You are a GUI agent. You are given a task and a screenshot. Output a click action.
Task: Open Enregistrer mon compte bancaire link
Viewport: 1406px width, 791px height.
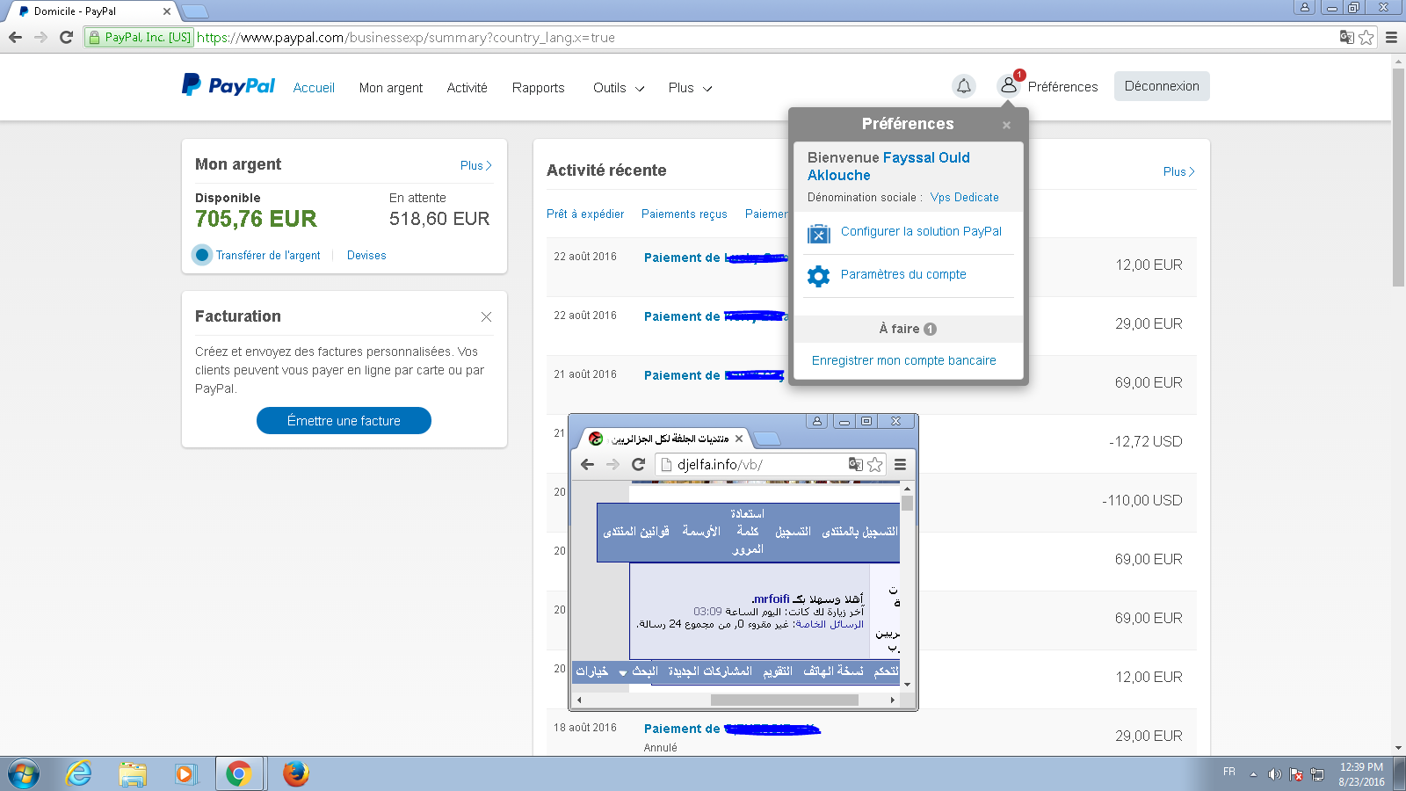tap(904, 360)
